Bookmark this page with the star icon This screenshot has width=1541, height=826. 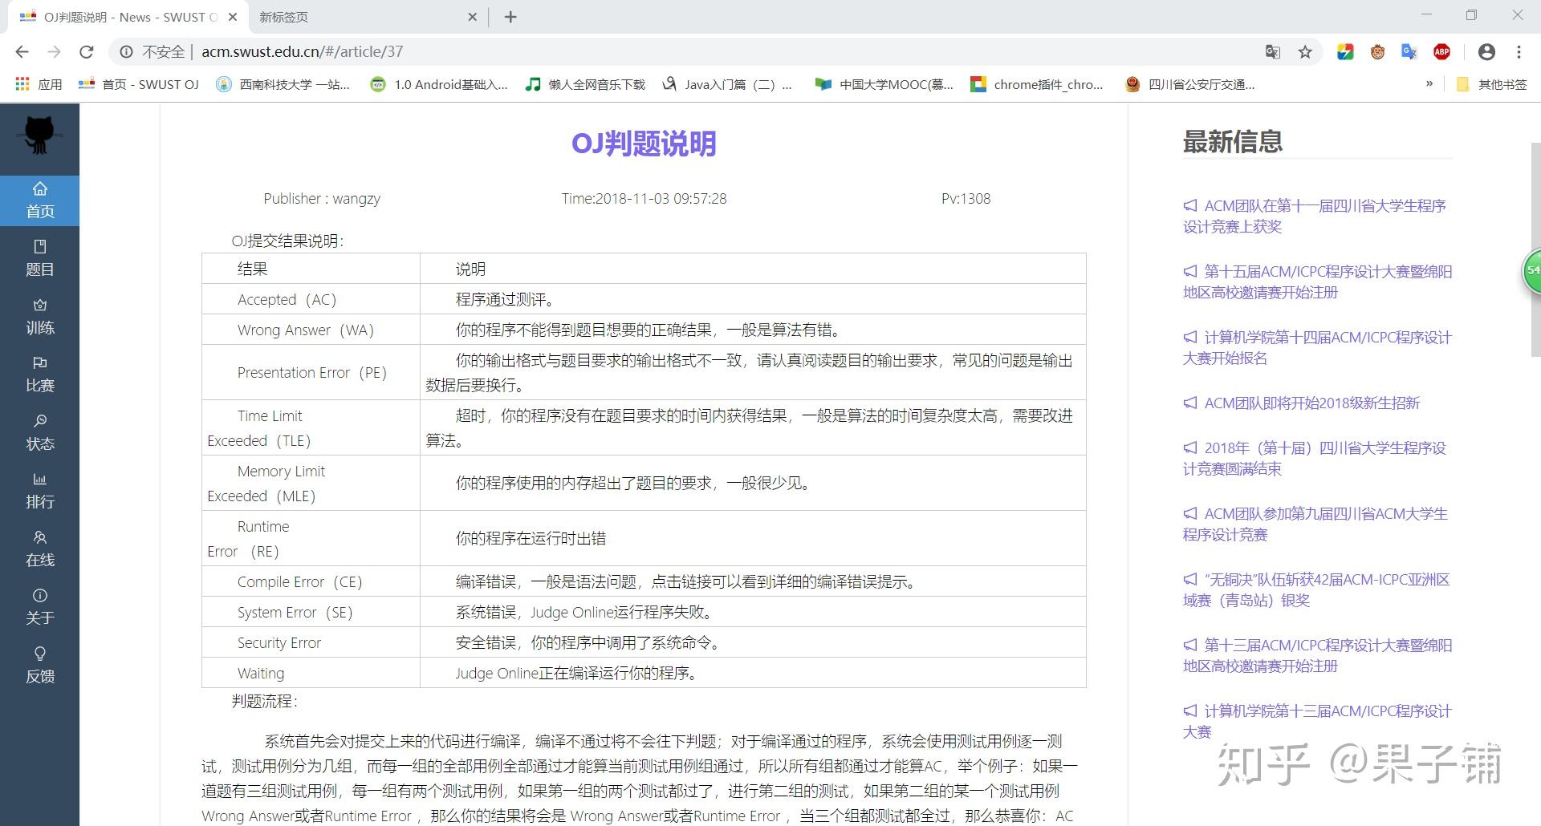coord(1306,51)
